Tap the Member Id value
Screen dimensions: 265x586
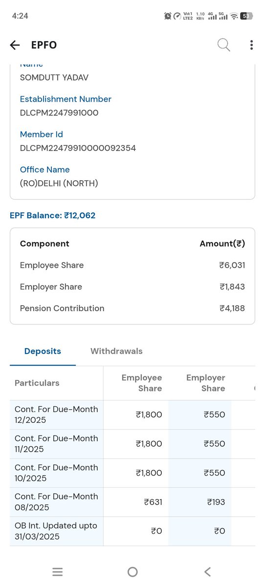point(78,148)
